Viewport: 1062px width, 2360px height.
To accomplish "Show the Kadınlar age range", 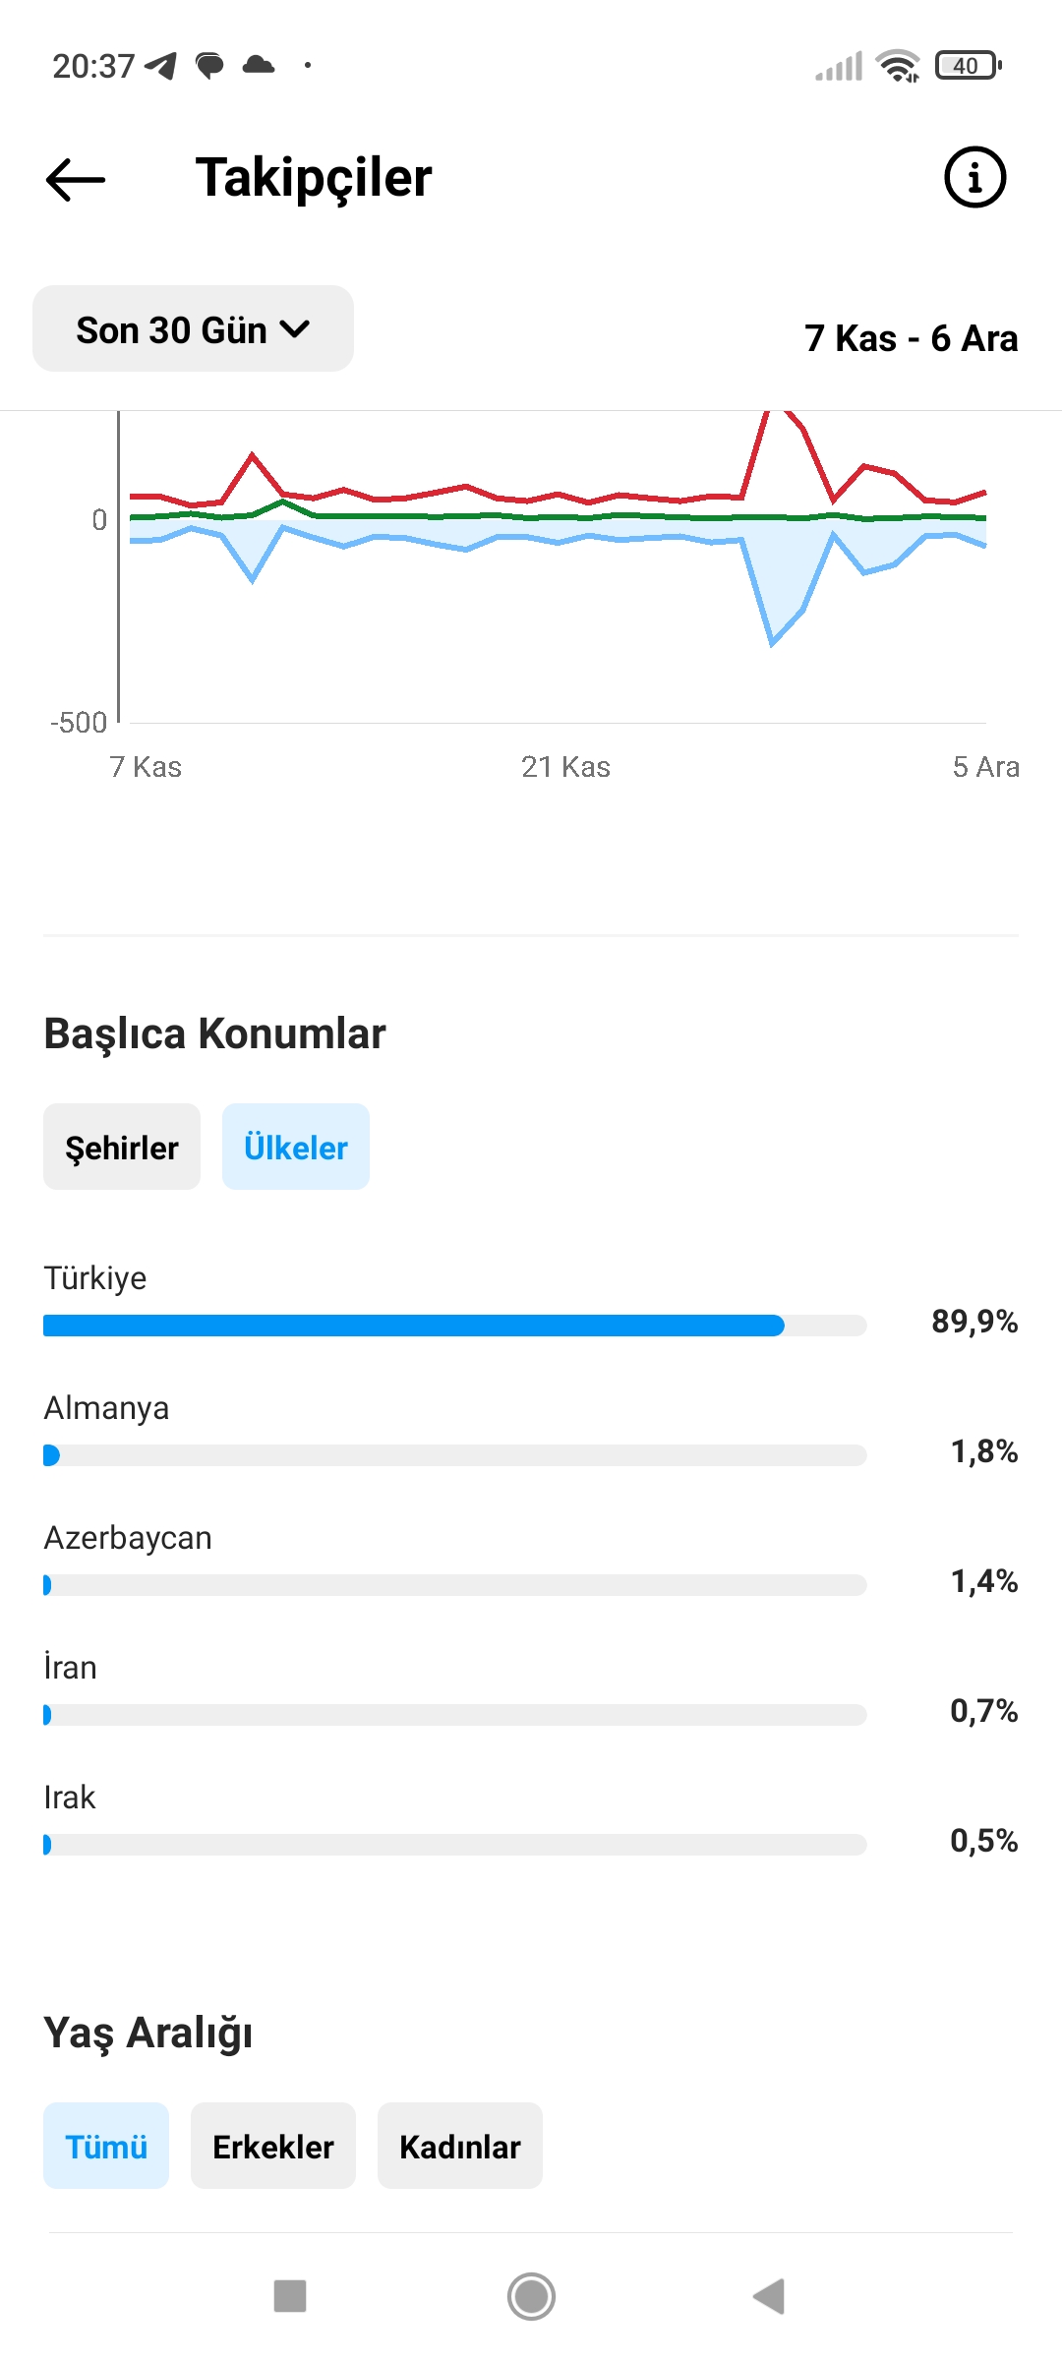I will click(460, 2146).
